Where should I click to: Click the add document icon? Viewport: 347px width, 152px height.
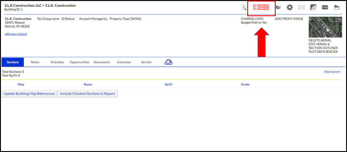click(244, 7)
